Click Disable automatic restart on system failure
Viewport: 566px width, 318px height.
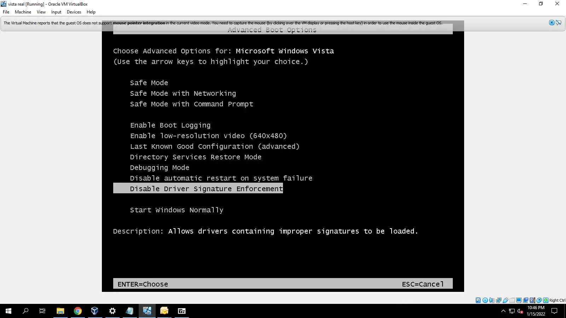point(221,178)
